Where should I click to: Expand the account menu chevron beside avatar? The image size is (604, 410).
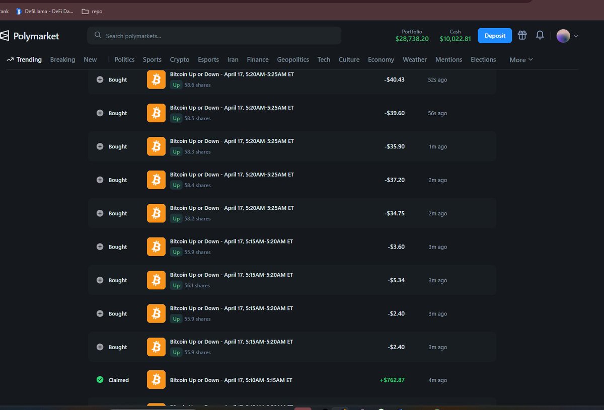pos(576,36)
